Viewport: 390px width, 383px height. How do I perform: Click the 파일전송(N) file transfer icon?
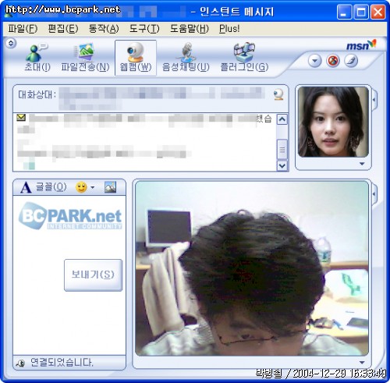click(85, 58)
